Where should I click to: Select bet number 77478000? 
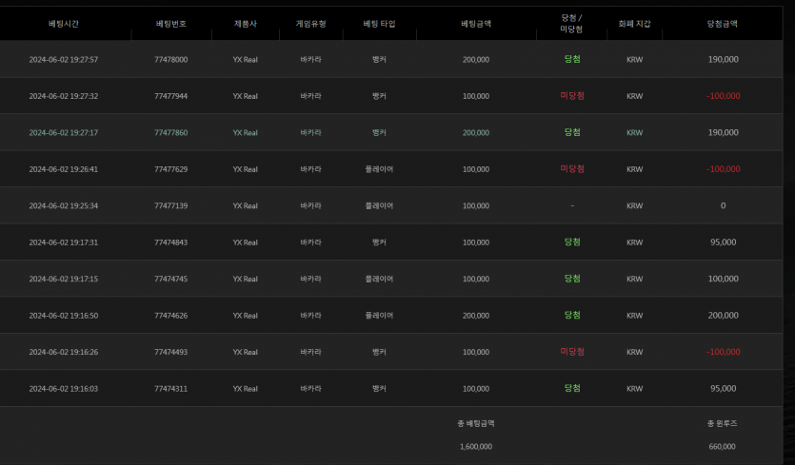170,59
